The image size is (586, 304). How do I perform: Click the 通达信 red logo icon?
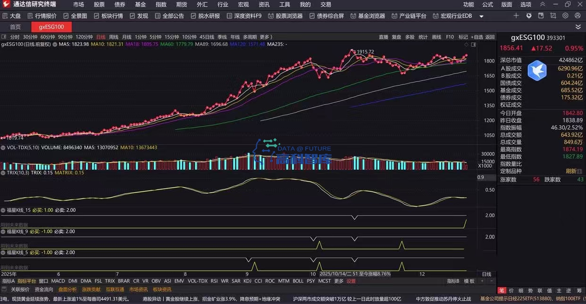pyautogui.click(x=6, y=4)
